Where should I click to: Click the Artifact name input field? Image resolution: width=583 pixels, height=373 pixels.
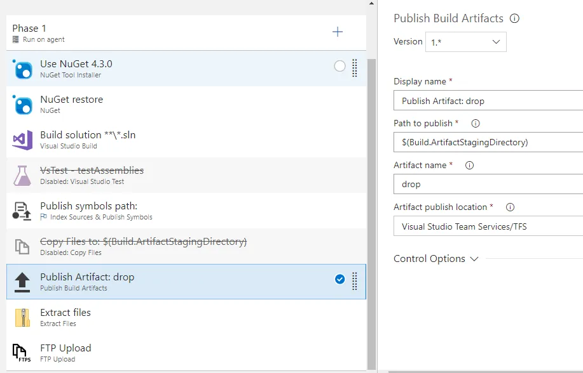[x=488, y=185]
